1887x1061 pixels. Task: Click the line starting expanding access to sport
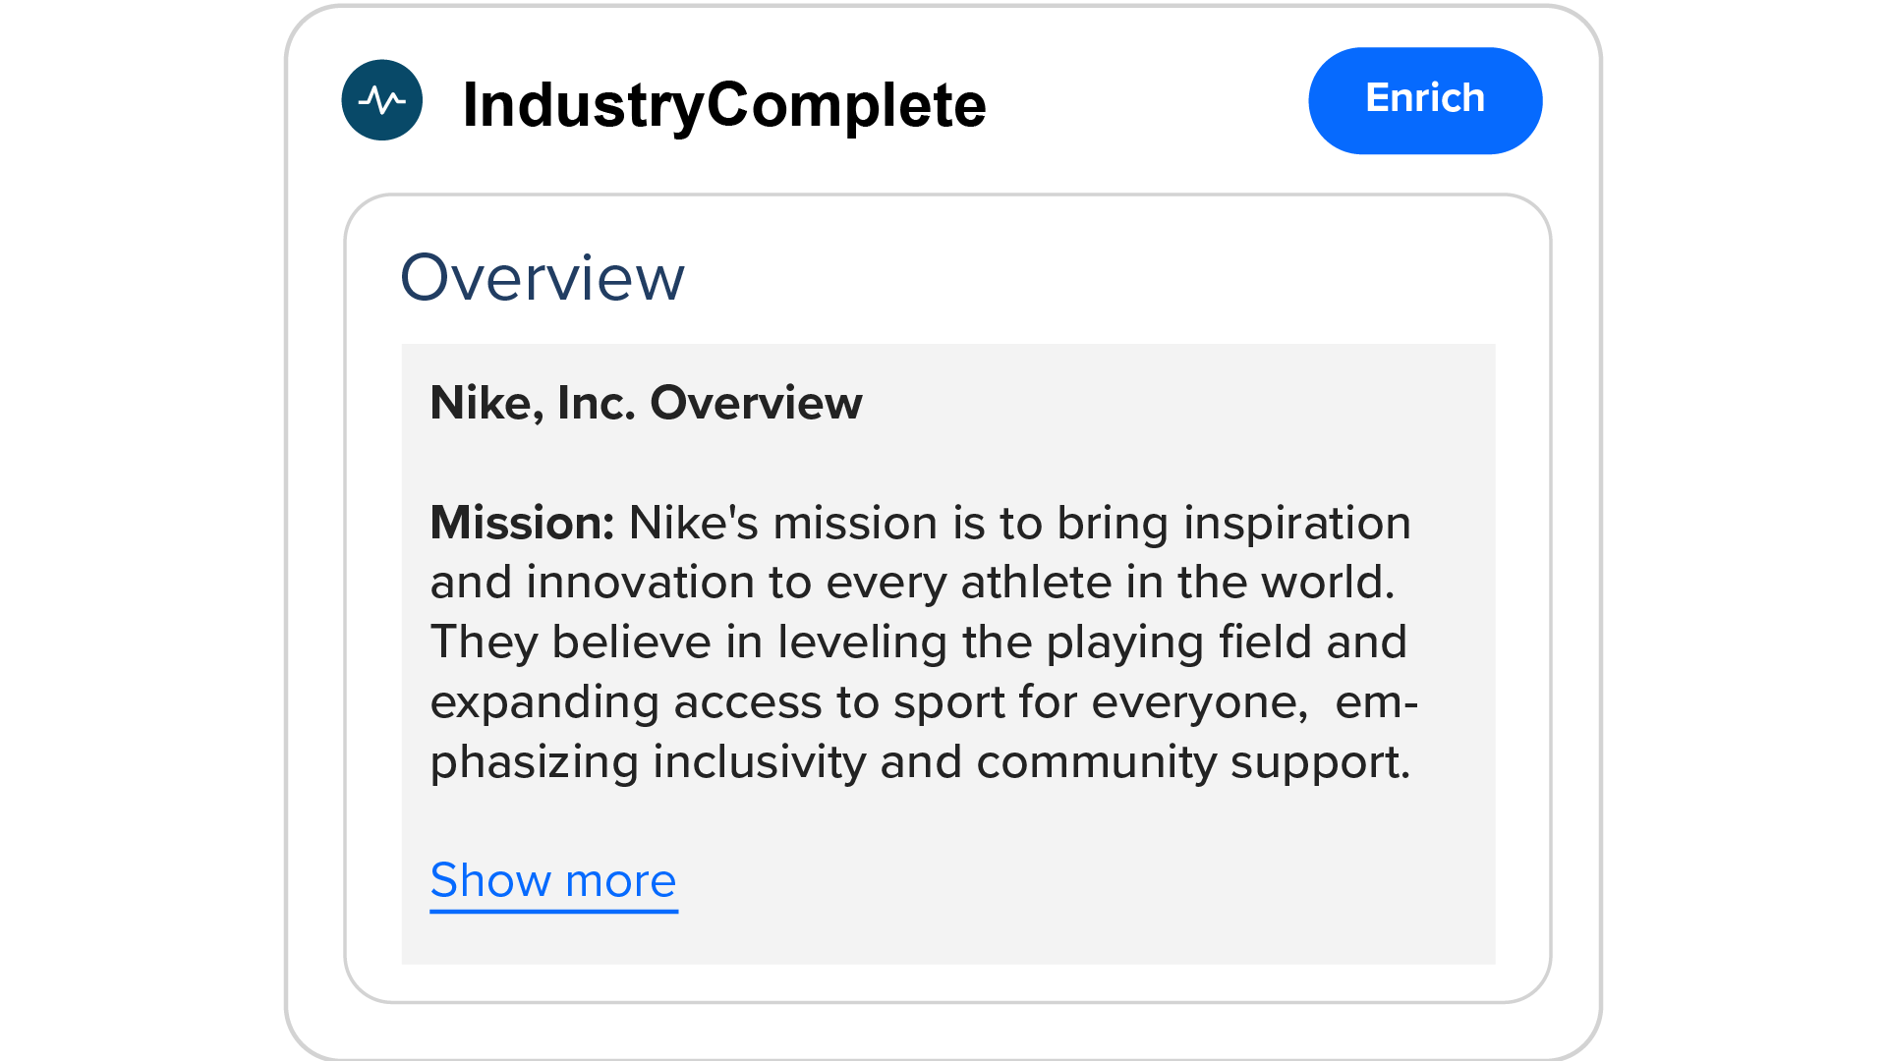[924, 702]
